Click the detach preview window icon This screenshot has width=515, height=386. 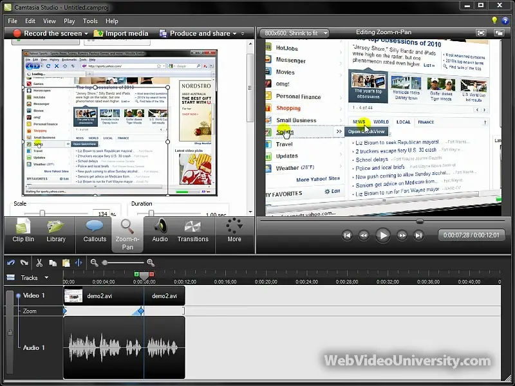[499, 33]
